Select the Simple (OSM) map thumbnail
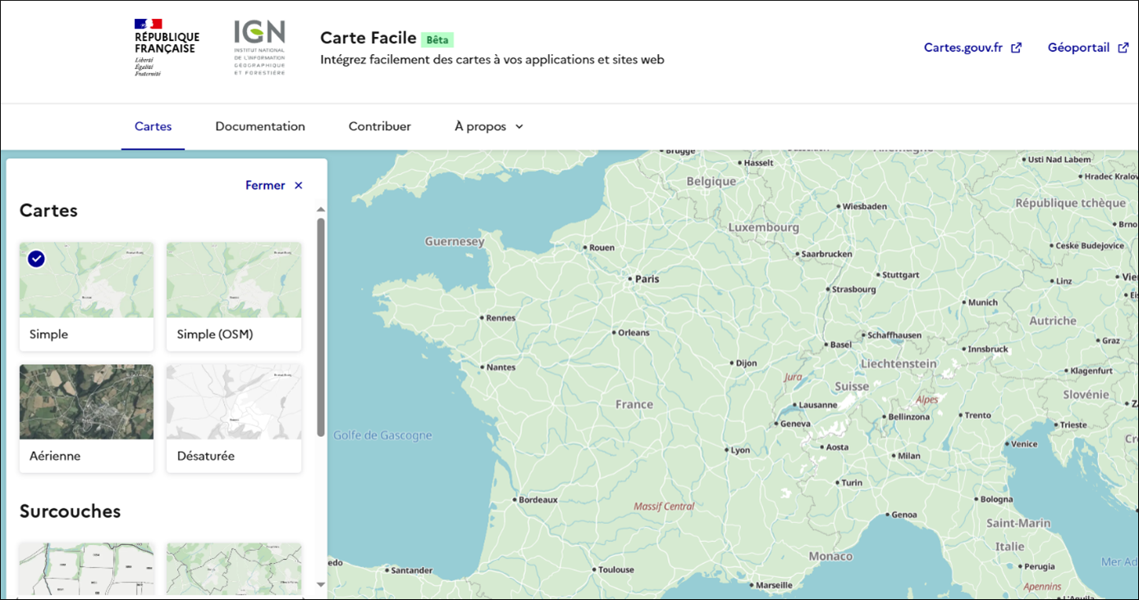This screenshot has width=1139, height=600. pyautogui.click(x=234, y=297)
